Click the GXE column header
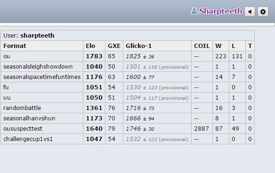The width and height of the screenshot is (275, 173). coord(114,46)
